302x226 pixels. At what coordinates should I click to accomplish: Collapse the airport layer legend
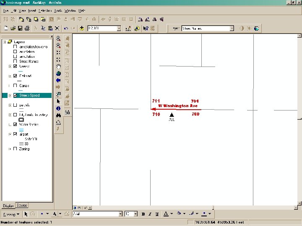10,134
